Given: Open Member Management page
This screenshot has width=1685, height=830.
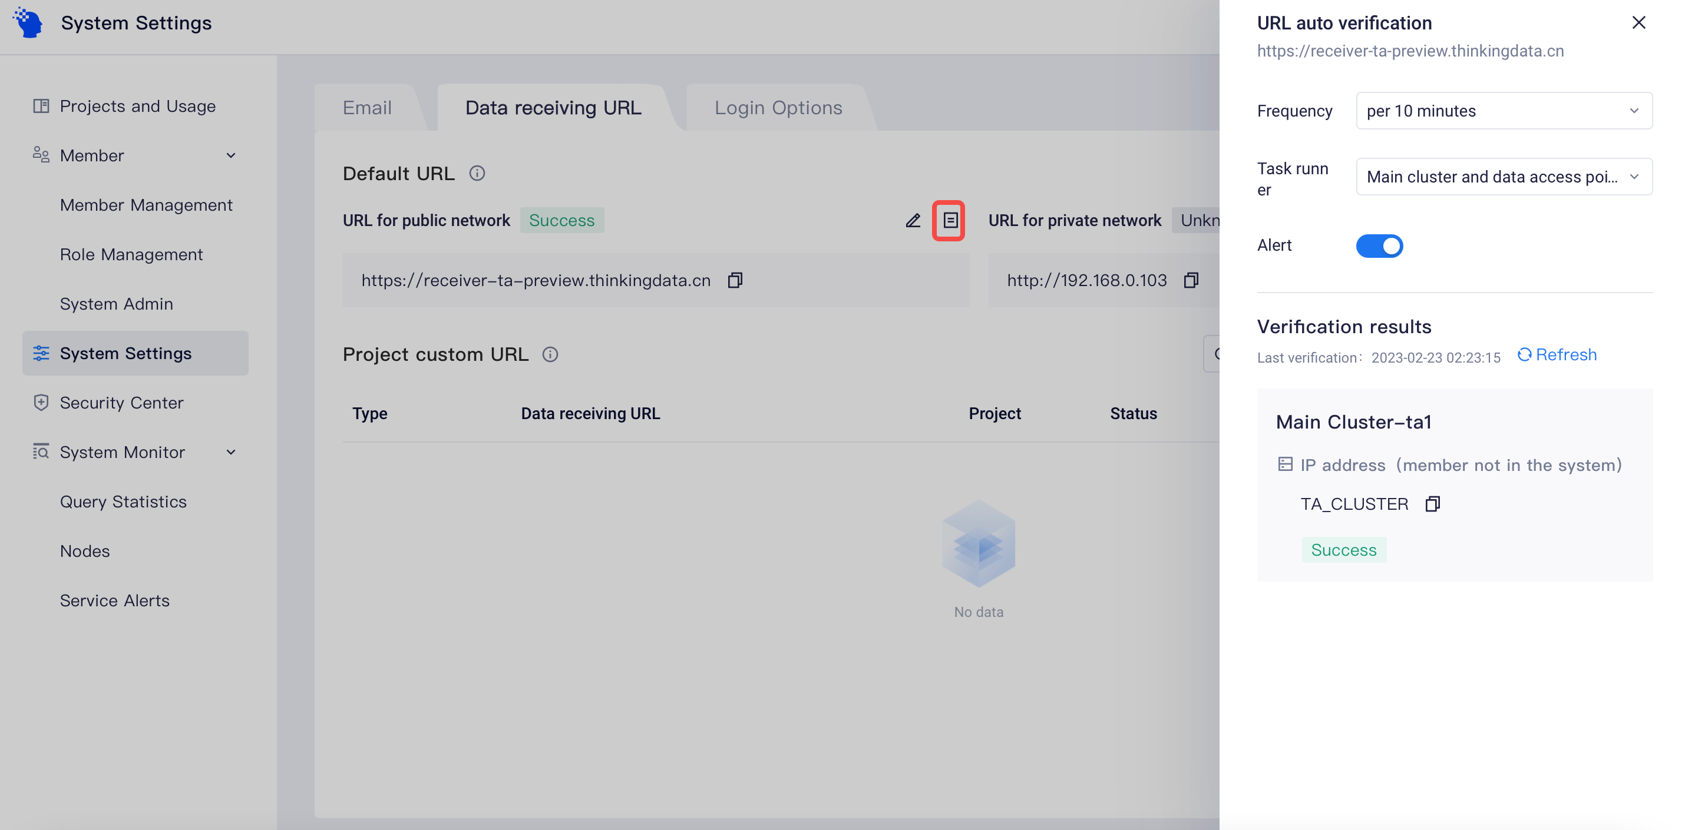Looking at the screenshot, I should pos(147,205).
